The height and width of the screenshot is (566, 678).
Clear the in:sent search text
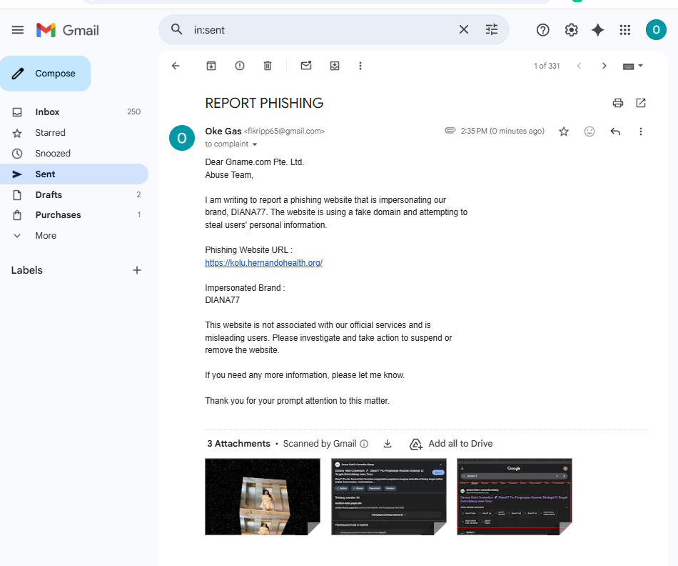click(x=463, y=29)
